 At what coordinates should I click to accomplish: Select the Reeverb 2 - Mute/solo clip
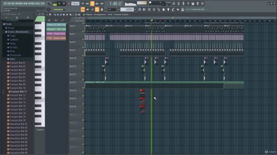(56, 29)
